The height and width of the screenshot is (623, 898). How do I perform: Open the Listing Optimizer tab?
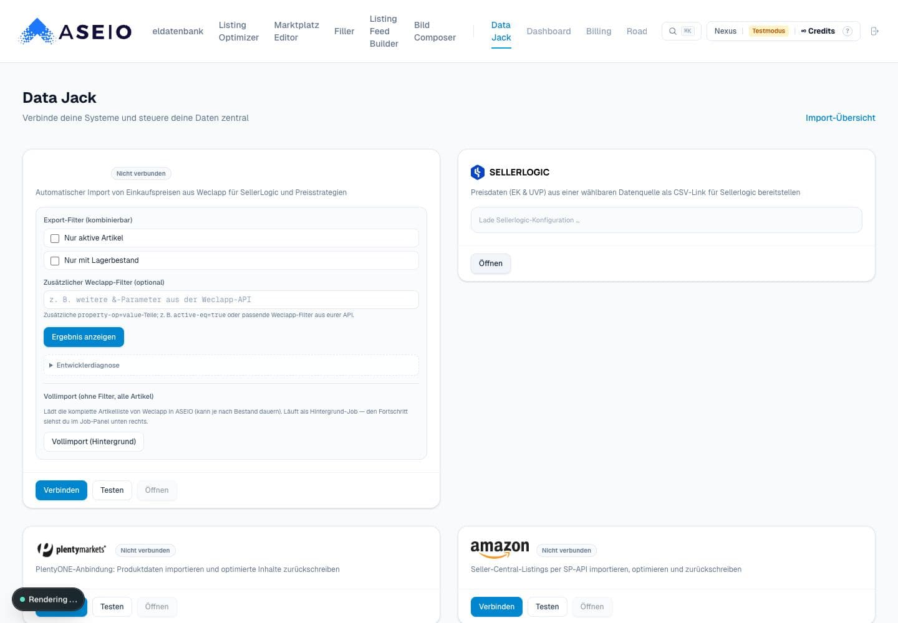coord(238,31)
